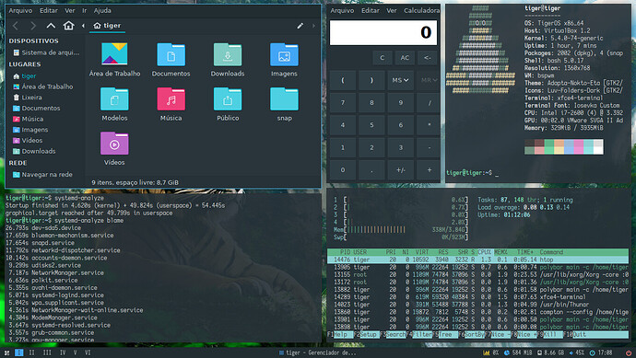Expand the MR memory recall dropdown

click(429, 80)
